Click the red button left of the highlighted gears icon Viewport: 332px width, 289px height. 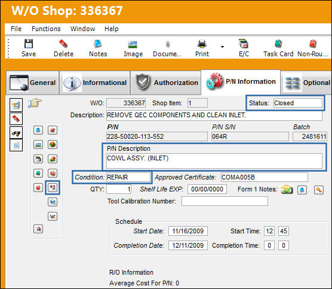(x=38, y=187)
